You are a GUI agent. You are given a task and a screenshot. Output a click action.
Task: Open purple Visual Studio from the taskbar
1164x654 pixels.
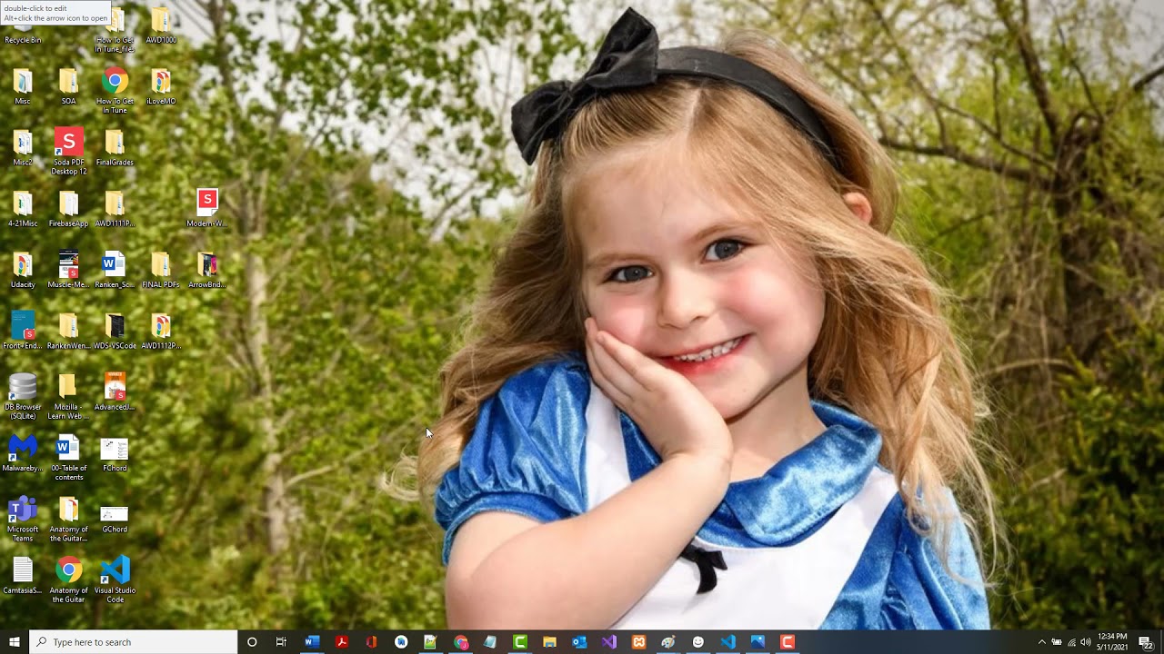[609, 642]
